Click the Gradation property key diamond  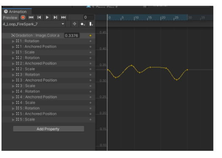click(90, 35)
